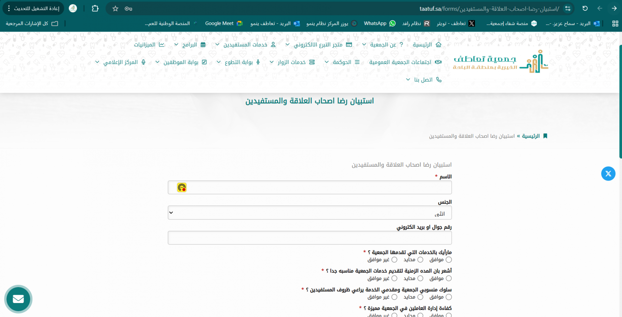Select موافق for the association services question
The width and height of the screenshot is (622, 317).
coord(448,260)
